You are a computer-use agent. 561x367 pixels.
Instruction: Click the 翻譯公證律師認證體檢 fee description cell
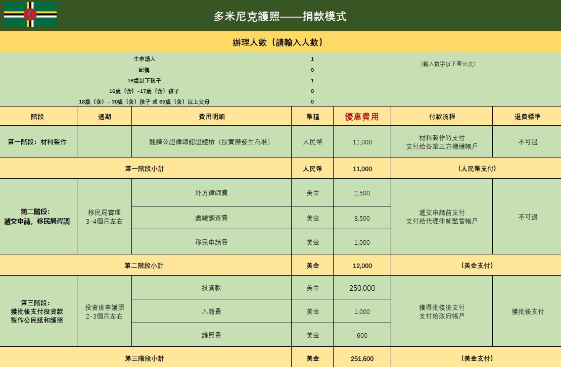211,142
